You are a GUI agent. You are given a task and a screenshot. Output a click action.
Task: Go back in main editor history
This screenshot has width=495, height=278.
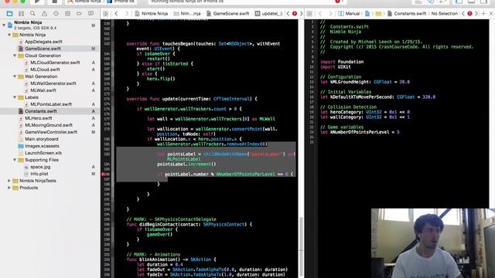click(117, 14)
